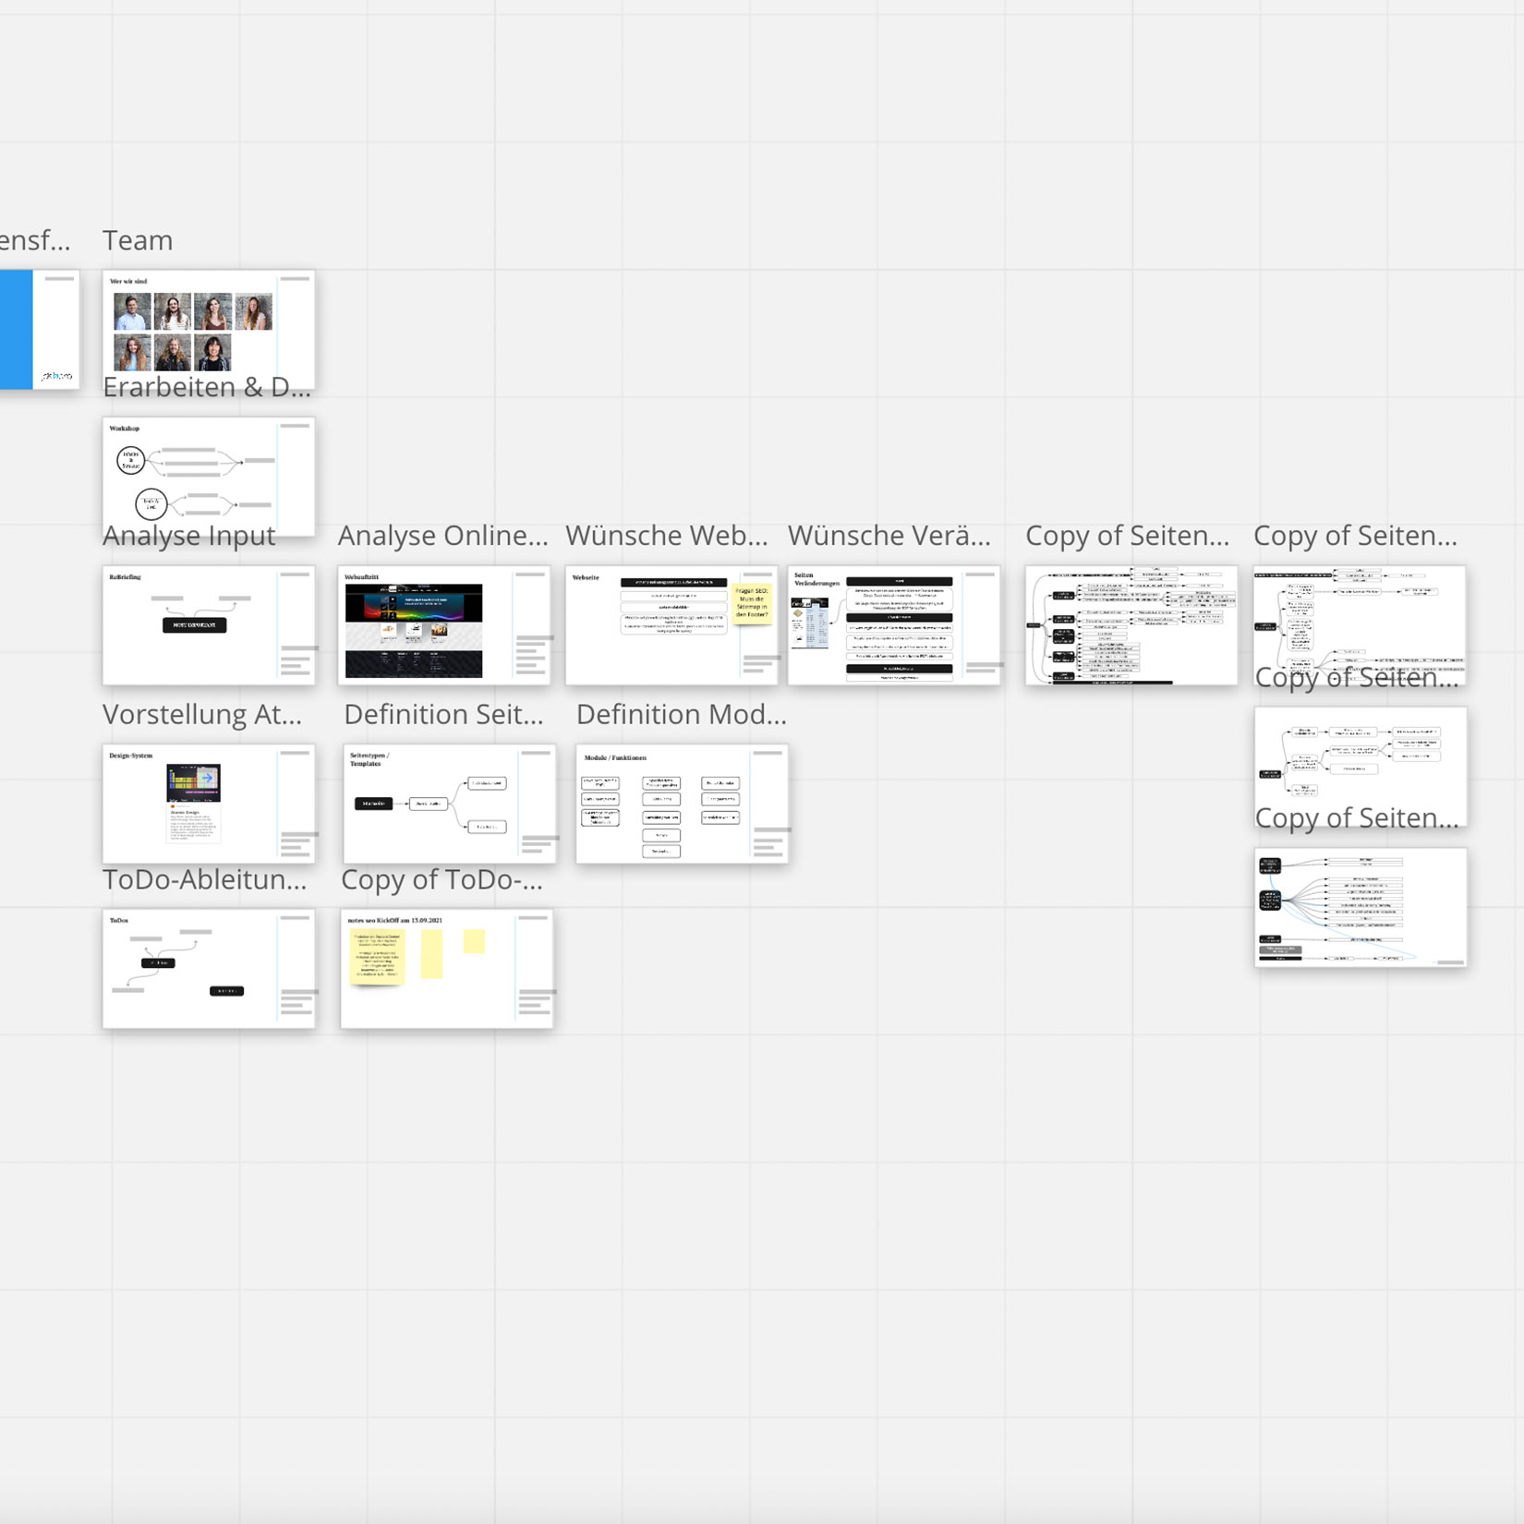Viewport: 1524px width, 1524px height.
Task: Click large yellow note in seo KickOff frame
Action: [377, 957]
